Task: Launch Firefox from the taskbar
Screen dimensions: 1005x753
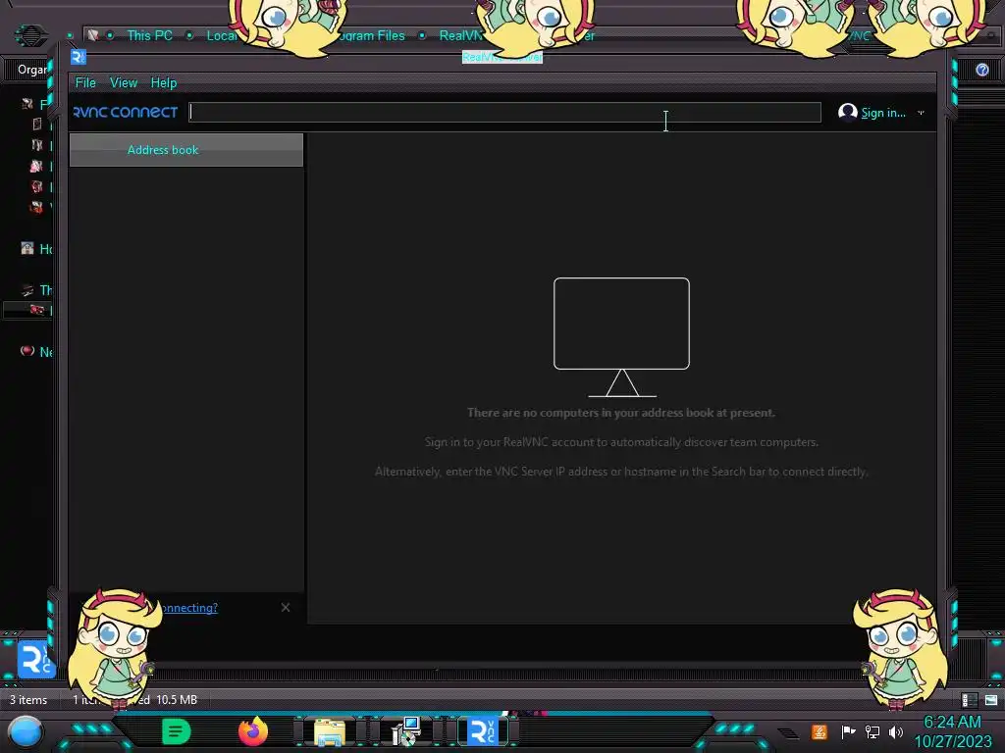Action: pos(253,731)
